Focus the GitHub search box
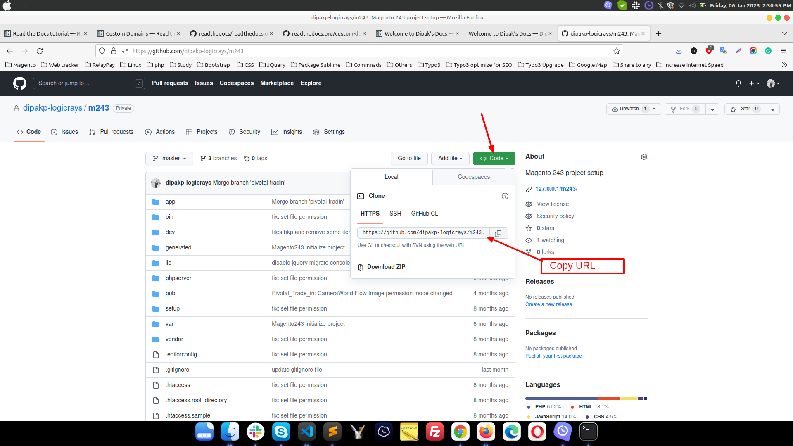 click(x=89, y=83)
